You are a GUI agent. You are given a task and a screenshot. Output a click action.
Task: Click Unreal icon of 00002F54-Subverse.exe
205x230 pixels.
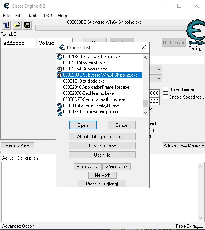coord(59,69)
